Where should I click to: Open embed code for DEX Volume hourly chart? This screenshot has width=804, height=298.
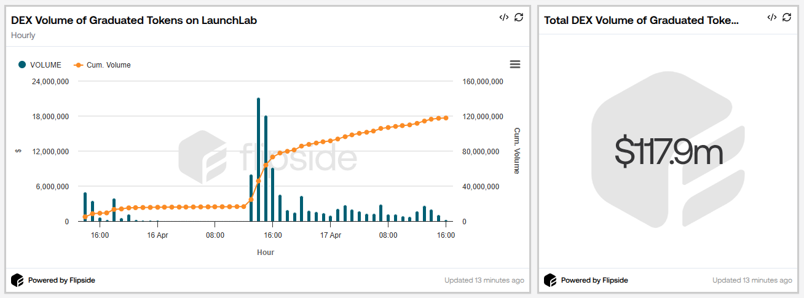pyautogui.click(x=503, y=17)
